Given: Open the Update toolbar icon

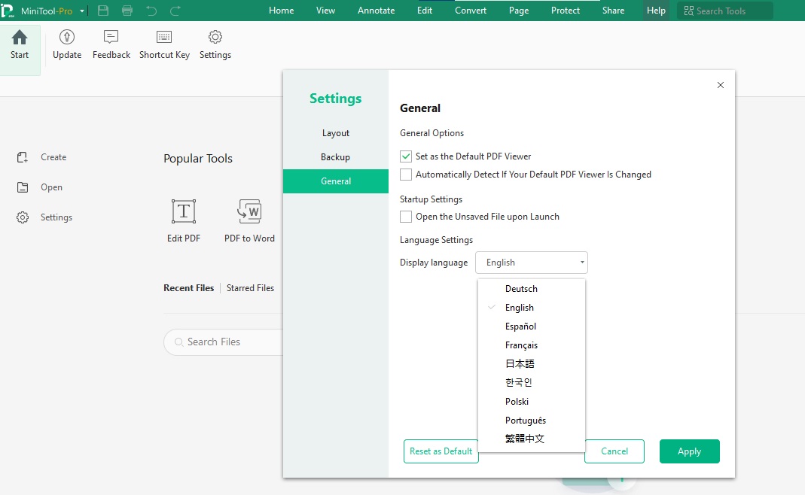Looking at the screenshot, I should tap(67, 38).
